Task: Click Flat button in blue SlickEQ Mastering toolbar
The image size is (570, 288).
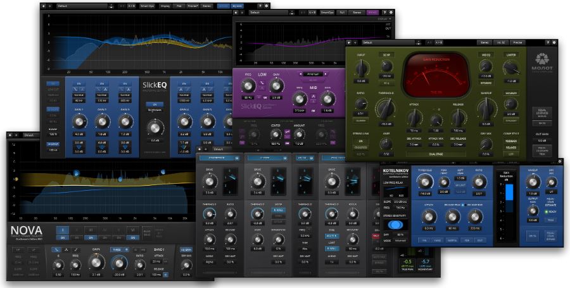Action: [179, 6]
